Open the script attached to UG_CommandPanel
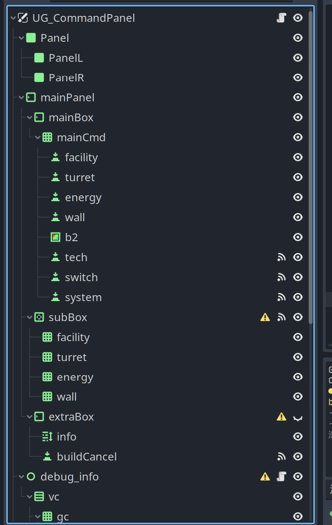Viewport: 332px width, 525px height. 281,18
